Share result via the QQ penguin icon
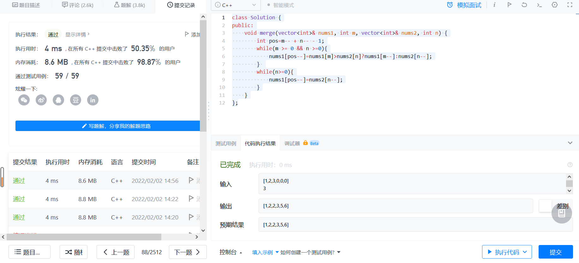 tap(58, 100)
